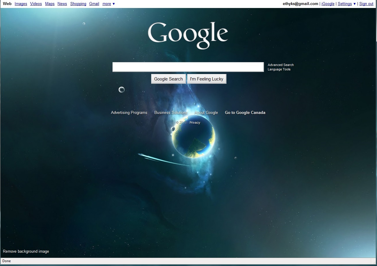Open the Privacy link

click(x=195, y=122)
